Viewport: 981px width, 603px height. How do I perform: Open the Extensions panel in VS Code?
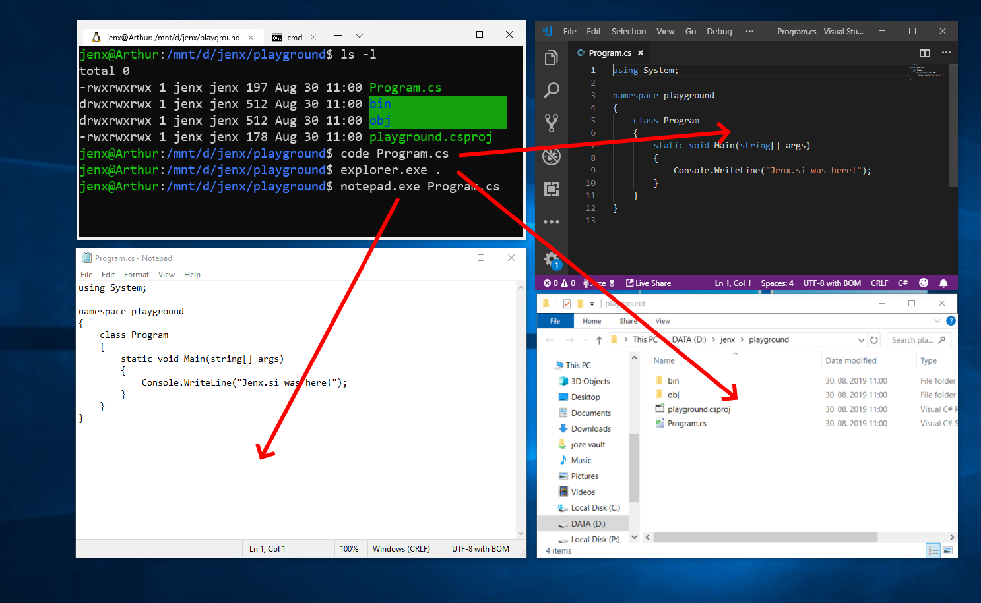coord(552,189)
